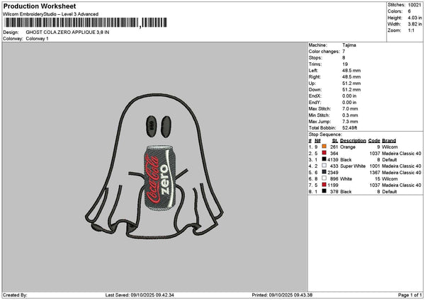Click the Up value 51.2 mm
The height and width of the screenshot is (300, 425).
coord(351,83)
